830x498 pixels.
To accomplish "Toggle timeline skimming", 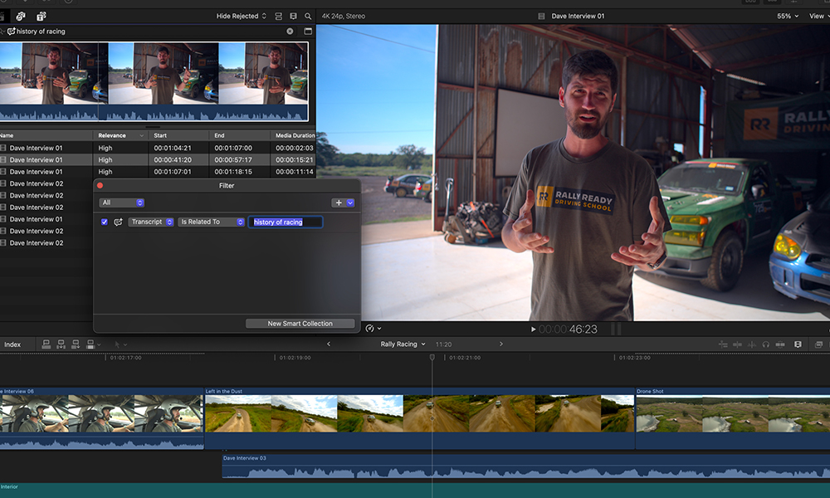I will coord(737,344).
